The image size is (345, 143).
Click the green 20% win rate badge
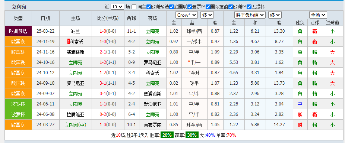point(167,135)
